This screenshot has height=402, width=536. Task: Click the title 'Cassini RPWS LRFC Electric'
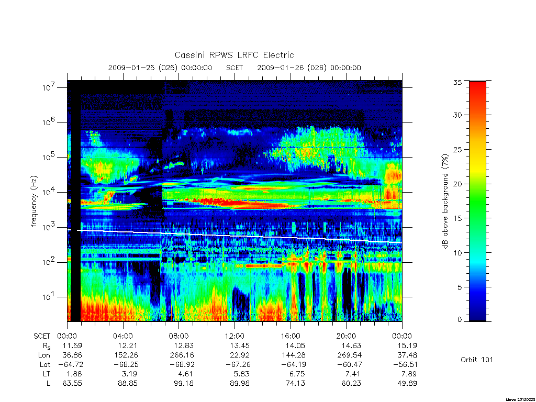pyautogui.click(x=234, y=55)
